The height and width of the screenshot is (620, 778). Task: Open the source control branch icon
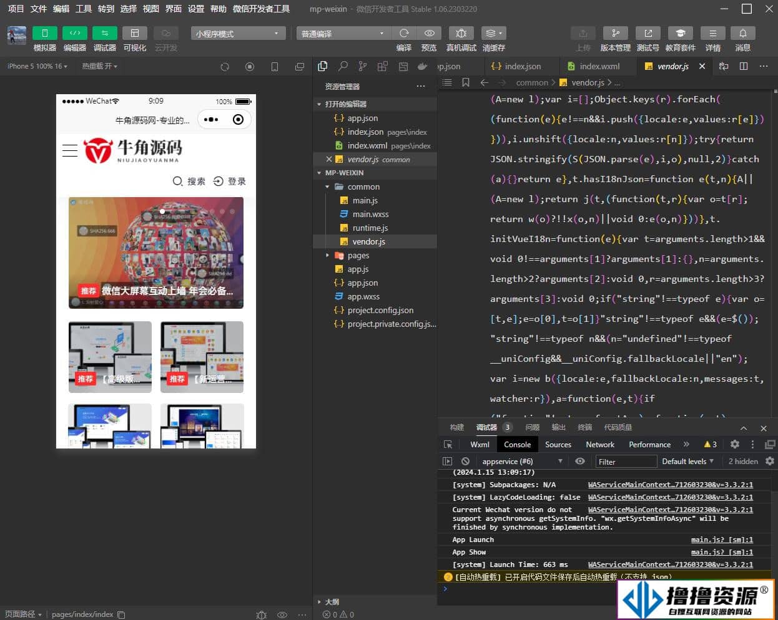click(363, 66)
